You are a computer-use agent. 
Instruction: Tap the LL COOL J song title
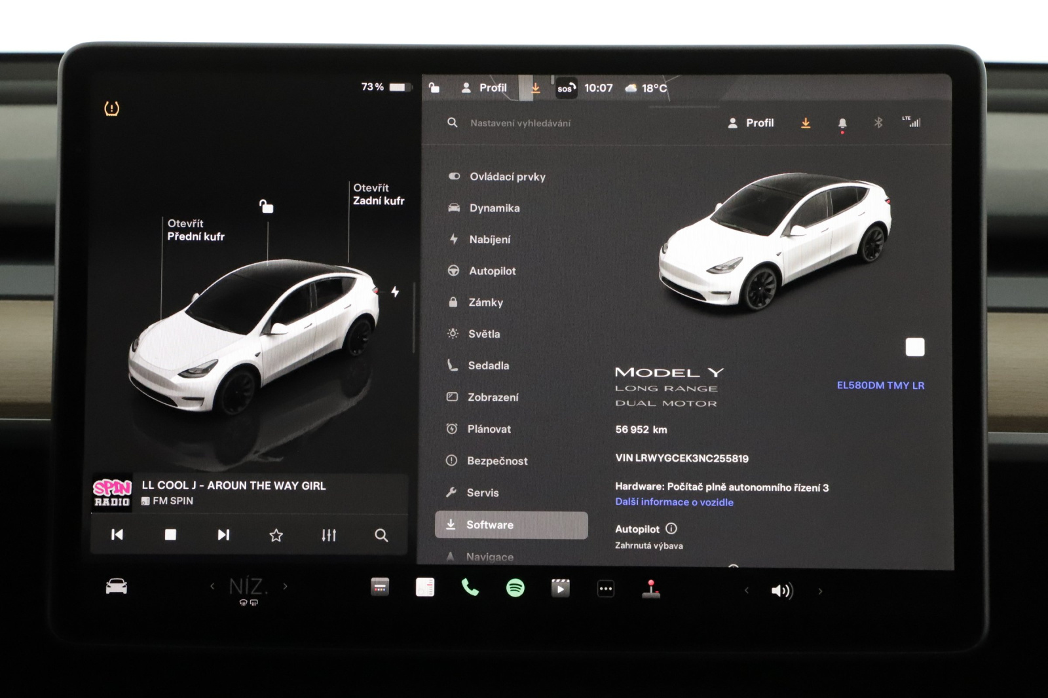click(x=234, y=485)
